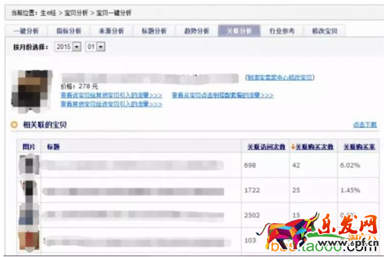Screen dimensions: 386x257
Task: Click the 点击下载 link
Action: pos(365,125)
